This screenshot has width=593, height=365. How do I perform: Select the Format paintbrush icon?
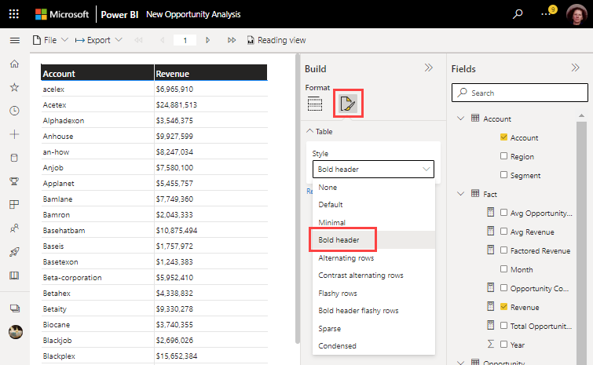click(348, 104)
